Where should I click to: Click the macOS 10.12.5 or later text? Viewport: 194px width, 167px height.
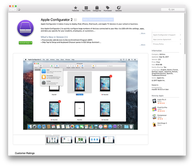(160, 89)
